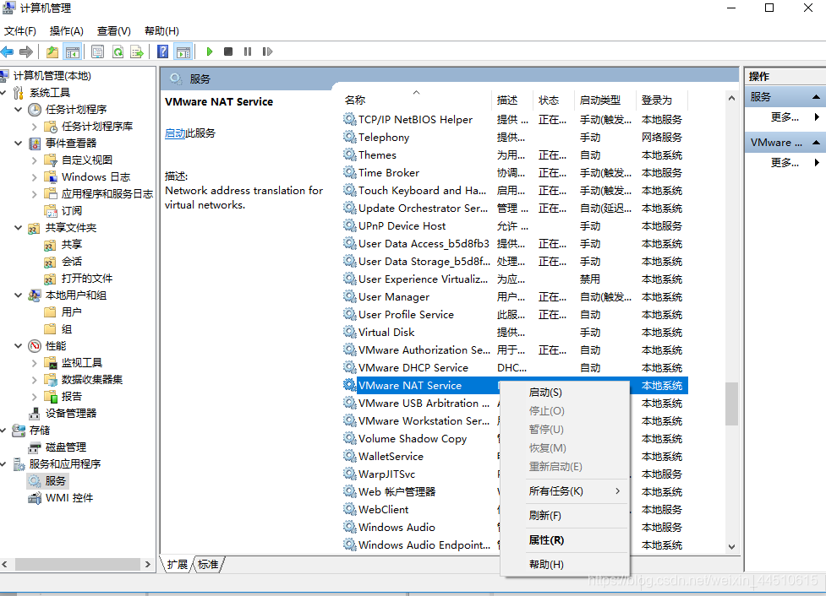The height and width of the screenshot is (596, 826).
Task: Switch to the 标准 tab
Action: coord(209,565)
